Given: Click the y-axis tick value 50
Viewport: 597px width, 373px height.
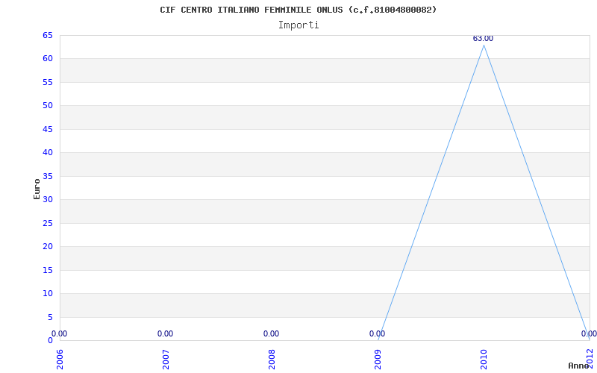Looking at the screenshot, I should (x=48, y=105).
